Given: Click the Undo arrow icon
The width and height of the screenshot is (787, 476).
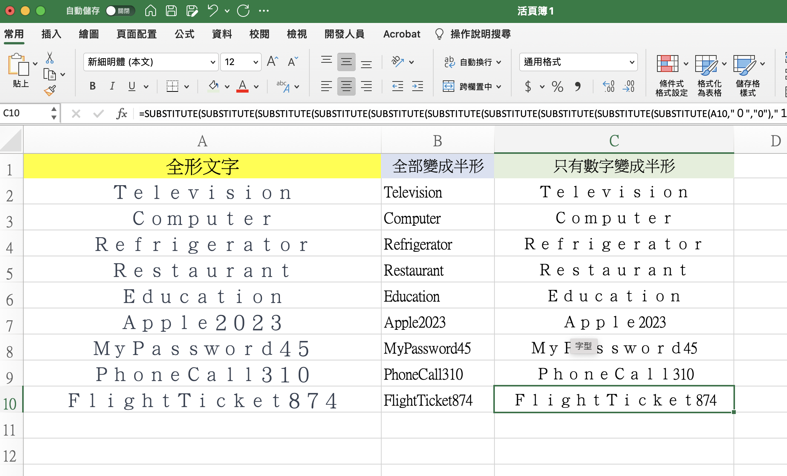Looking at the screenshot, I should (213, 11).
